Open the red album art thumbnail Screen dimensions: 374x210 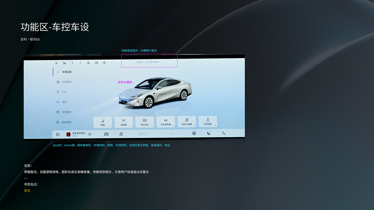[x=68, y=134]
